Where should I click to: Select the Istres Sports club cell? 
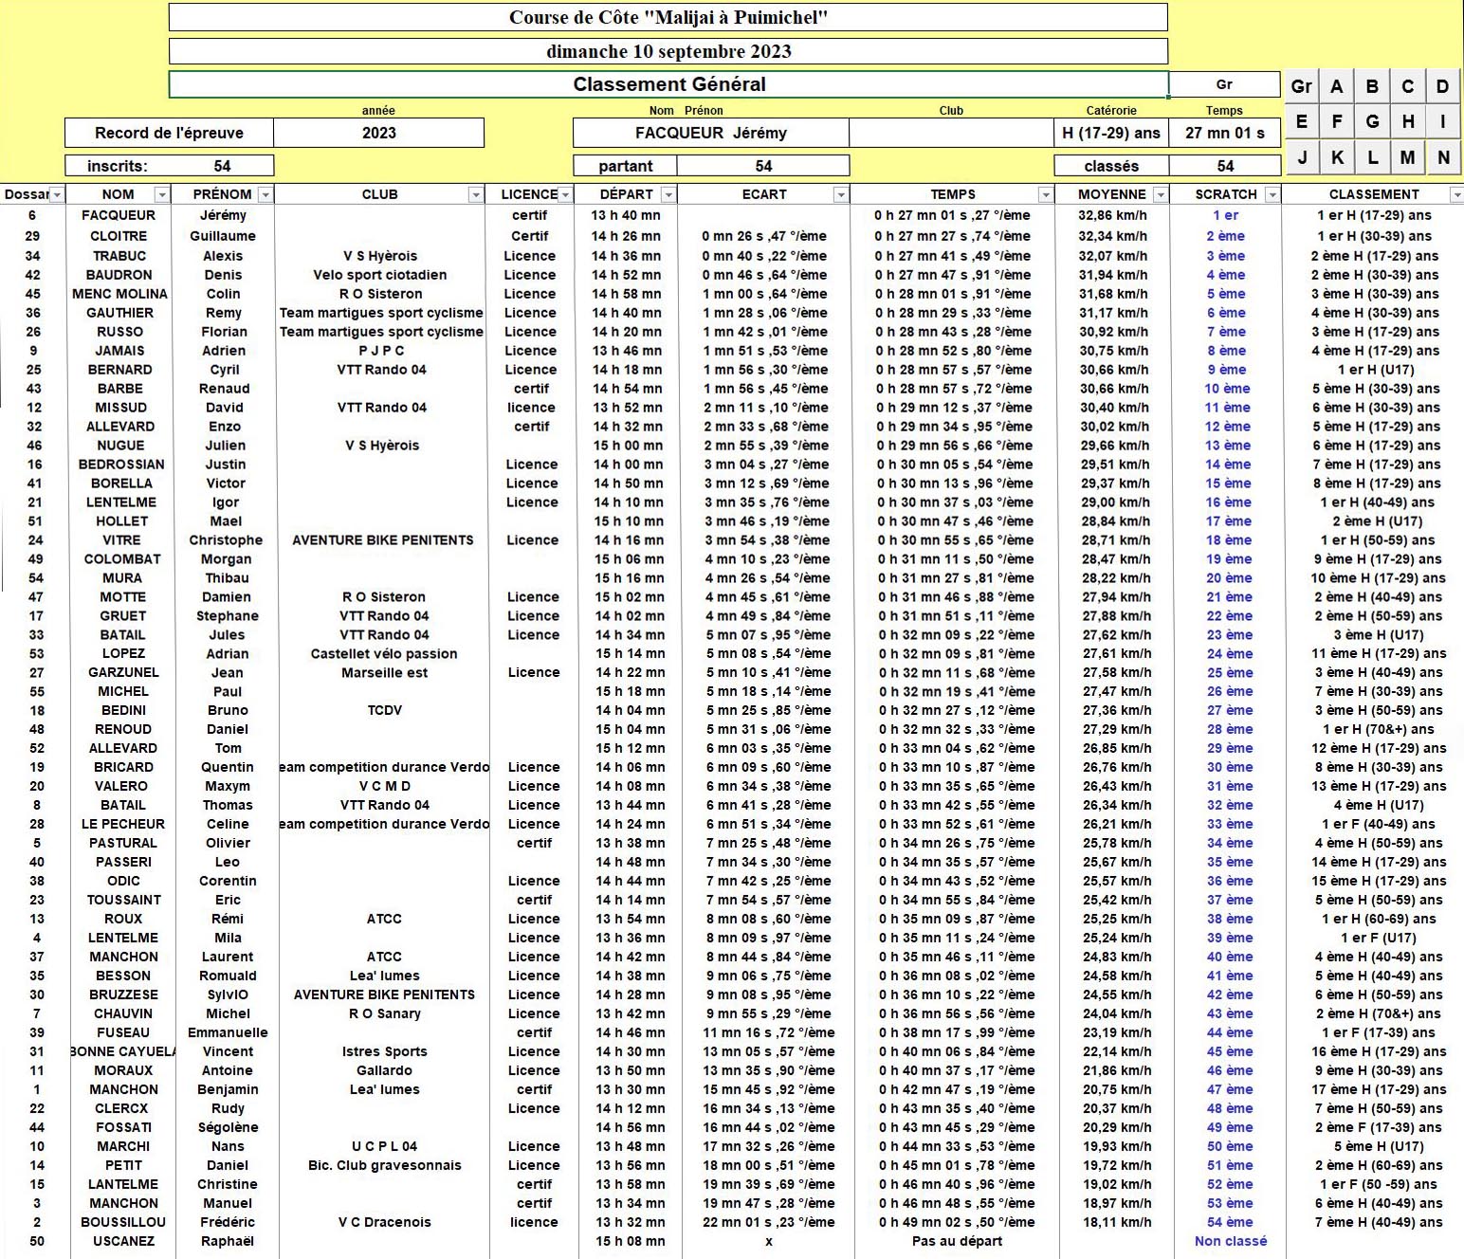pyautogui.click(x=384, y=1051)
